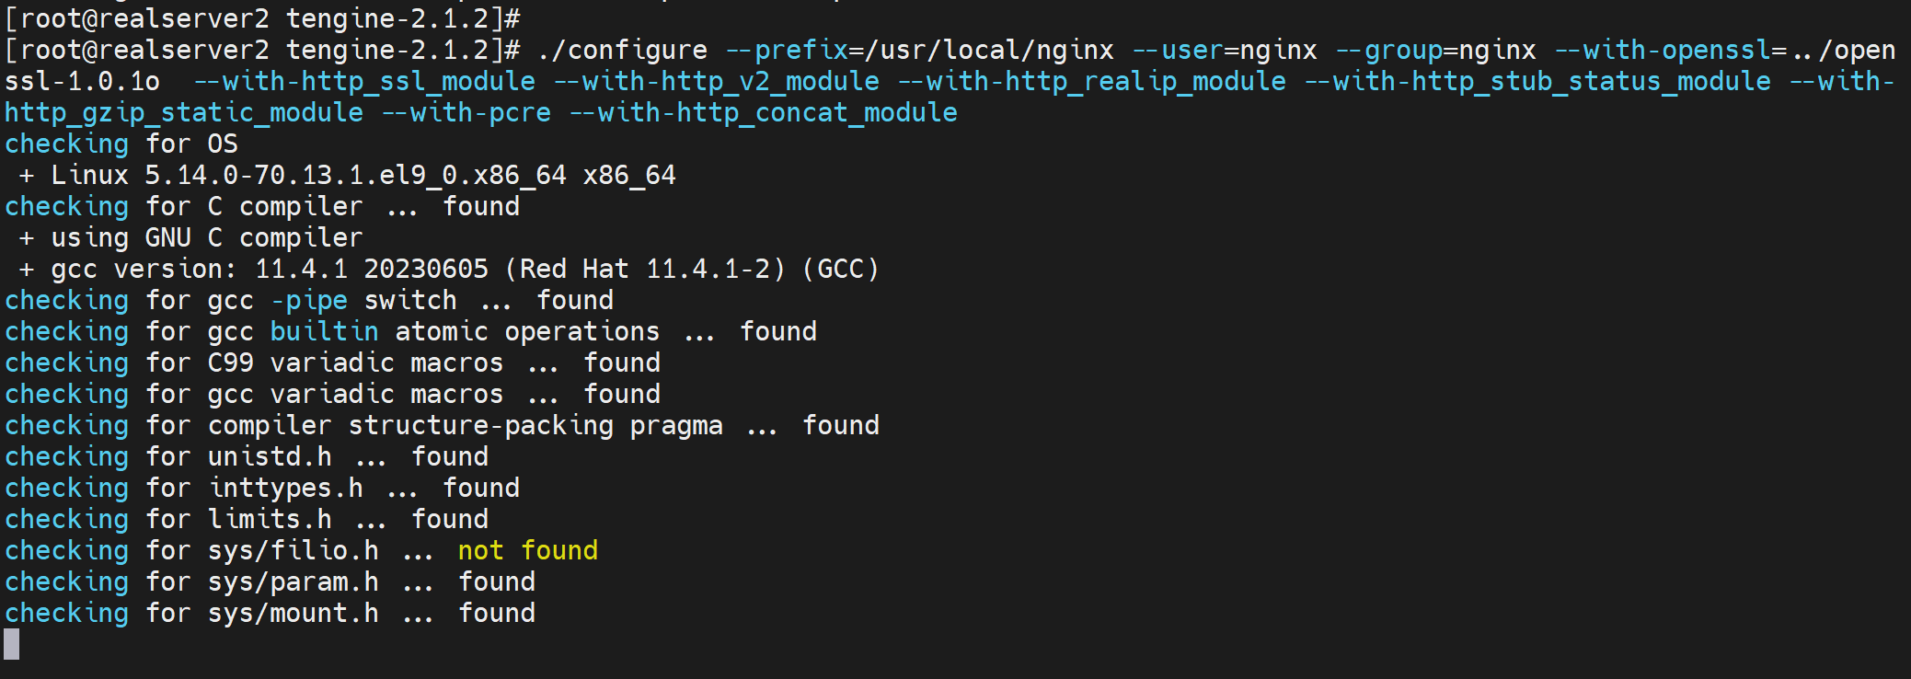Click the Linux kernel version line
Viewport: 1911px width, 679px height.
pyautogui.click(x=363, y=175)
